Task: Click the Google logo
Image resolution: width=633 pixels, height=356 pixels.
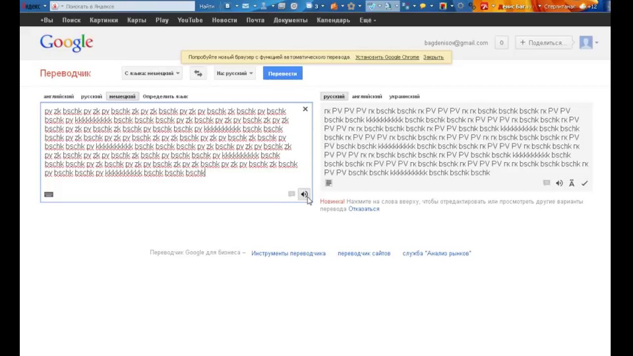Action: [x=66, y=43]
